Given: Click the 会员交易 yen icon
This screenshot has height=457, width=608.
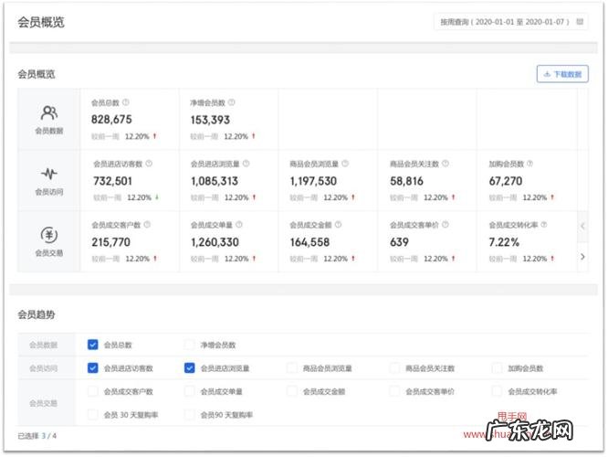Looking at the screenshot, I should 49,235.
